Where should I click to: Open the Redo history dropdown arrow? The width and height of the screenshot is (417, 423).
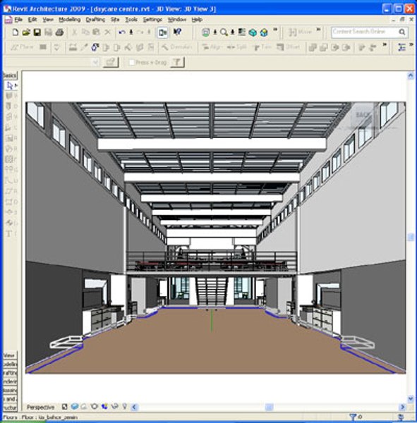pos(149,32)
